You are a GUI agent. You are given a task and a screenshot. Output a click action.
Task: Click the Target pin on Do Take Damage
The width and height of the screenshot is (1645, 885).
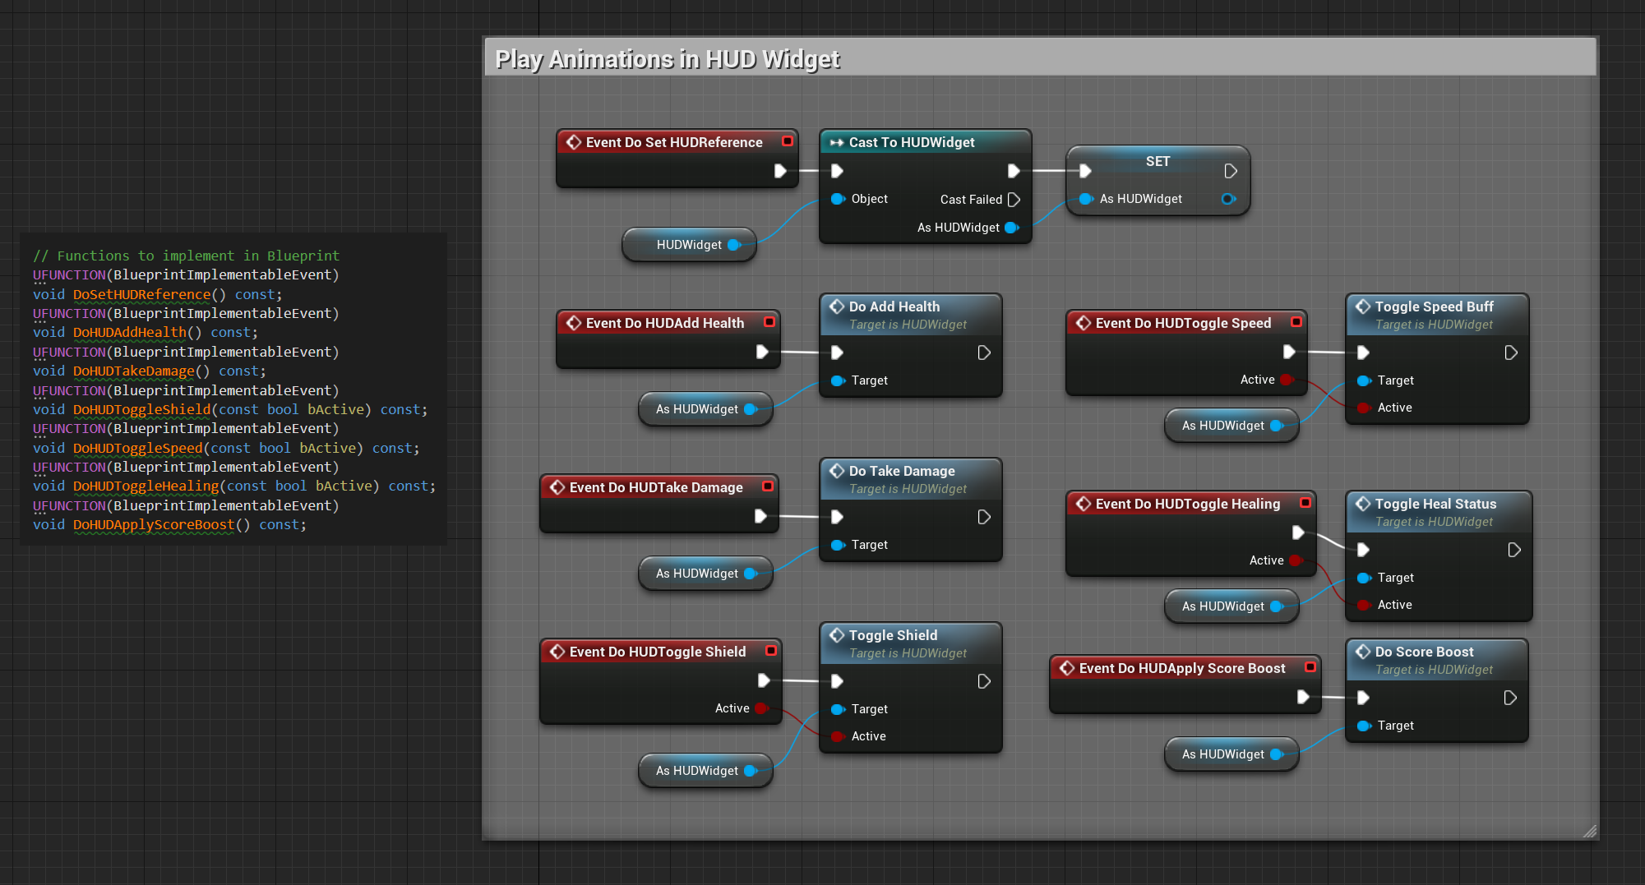838,545
